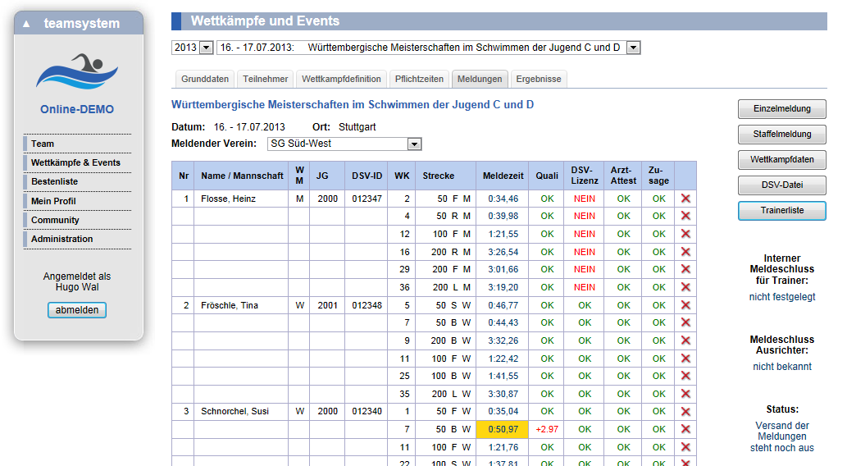Open the Pflichtzeiten tab
This screenshot has height=466, width=847.
coord(419,79)
